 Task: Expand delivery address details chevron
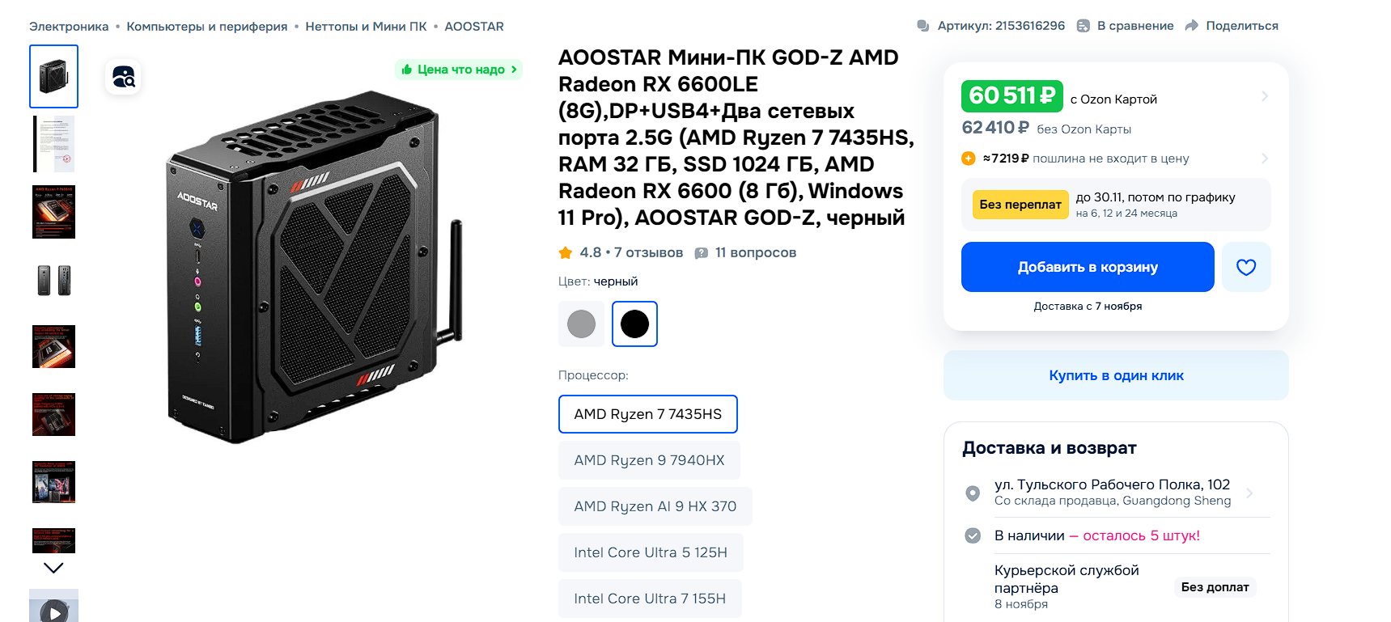click(x=1249, y=493)
